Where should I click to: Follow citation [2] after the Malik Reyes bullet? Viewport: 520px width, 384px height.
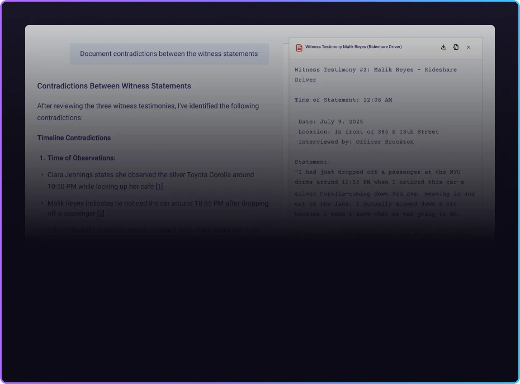click(100, 213)
